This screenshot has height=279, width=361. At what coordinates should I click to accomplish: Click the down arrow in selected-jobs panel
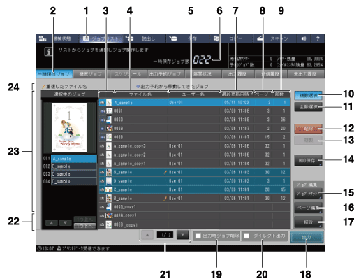point(66,223)
